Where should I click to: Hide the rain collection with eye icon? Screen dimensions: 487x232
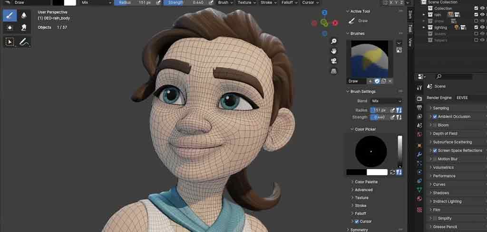point(482,15)
